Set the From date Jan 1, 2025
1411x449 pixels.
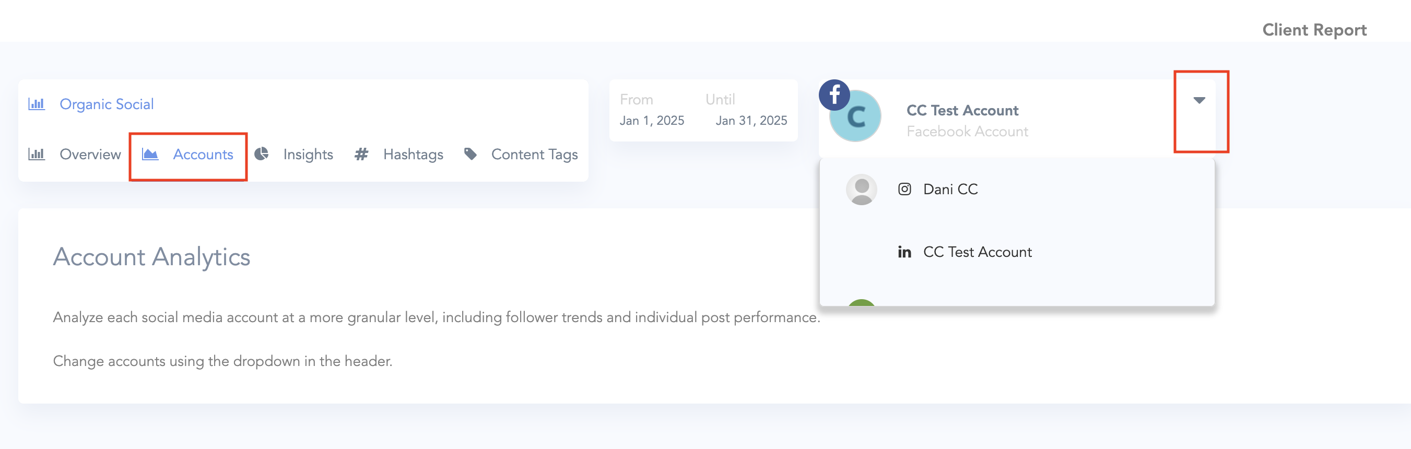pyautogui.click(x=652, y=121)
